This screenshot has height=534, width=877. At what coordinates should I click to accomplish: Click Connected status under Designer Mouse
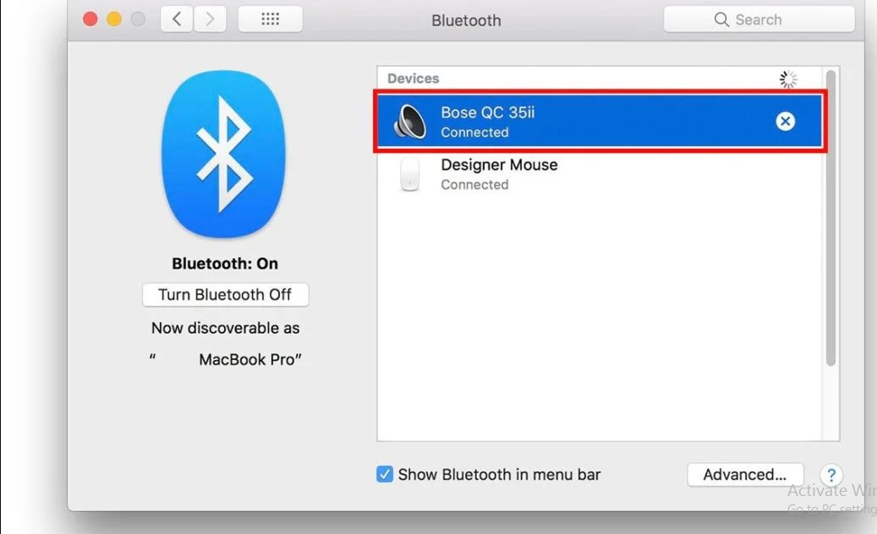coord(474,185)
